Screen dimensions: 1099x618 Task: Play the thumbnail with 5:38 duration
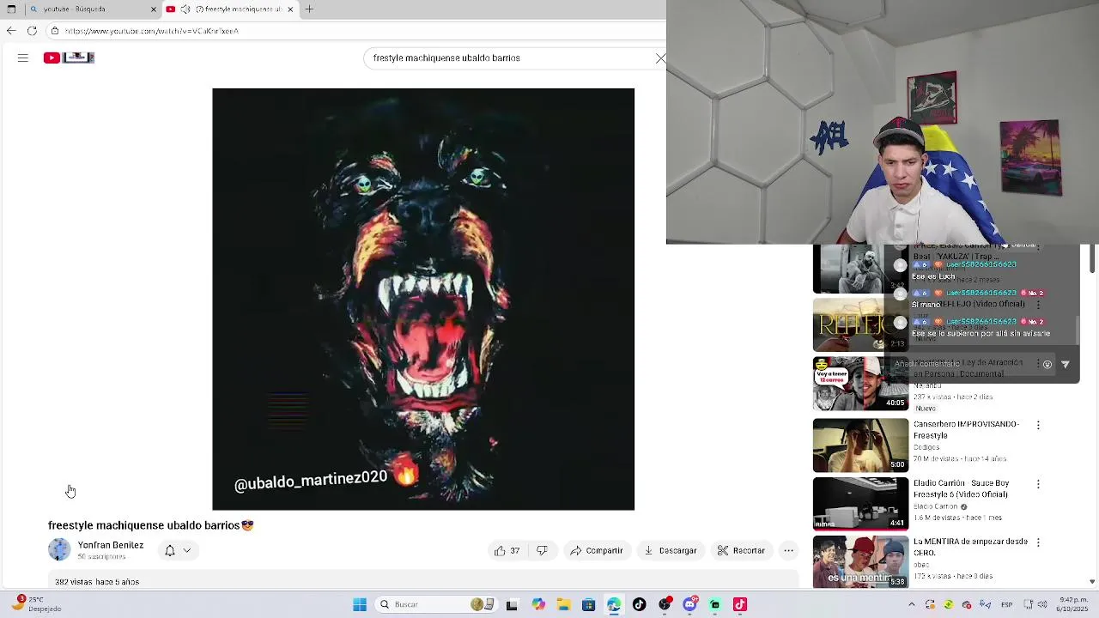860,562
